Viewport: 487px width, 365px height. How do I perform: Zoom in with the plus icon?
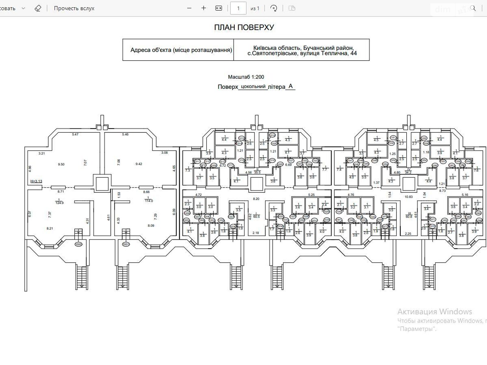click(204, 8)
